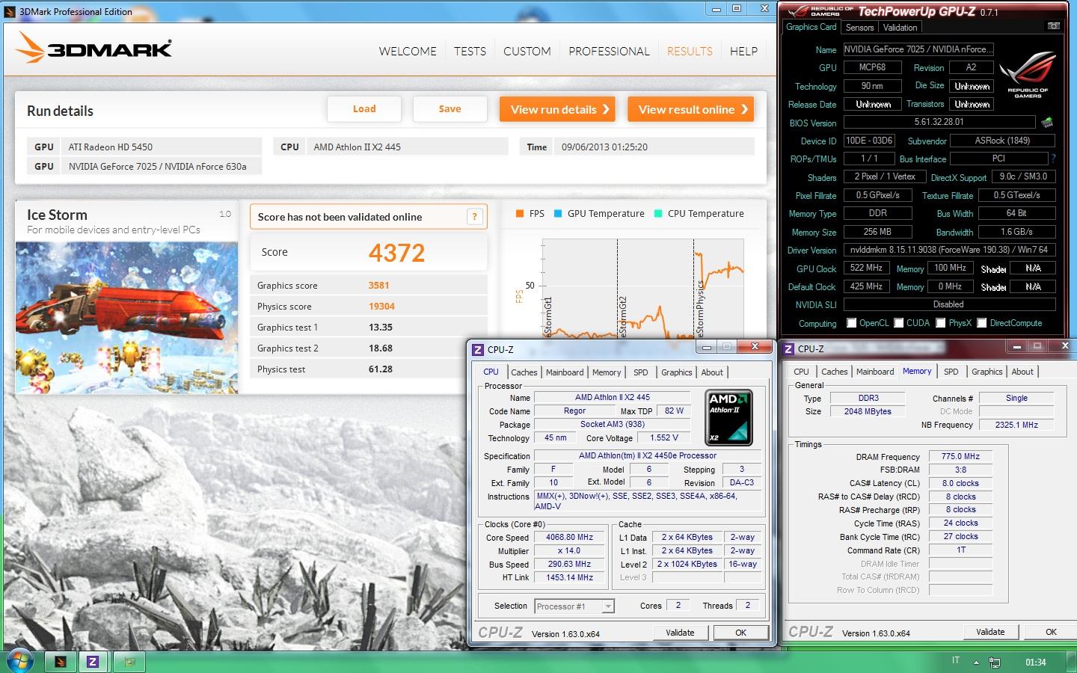Switch to the RESULTS section in 3DMark
This screenshot has height=673, width=1077.
690,51
